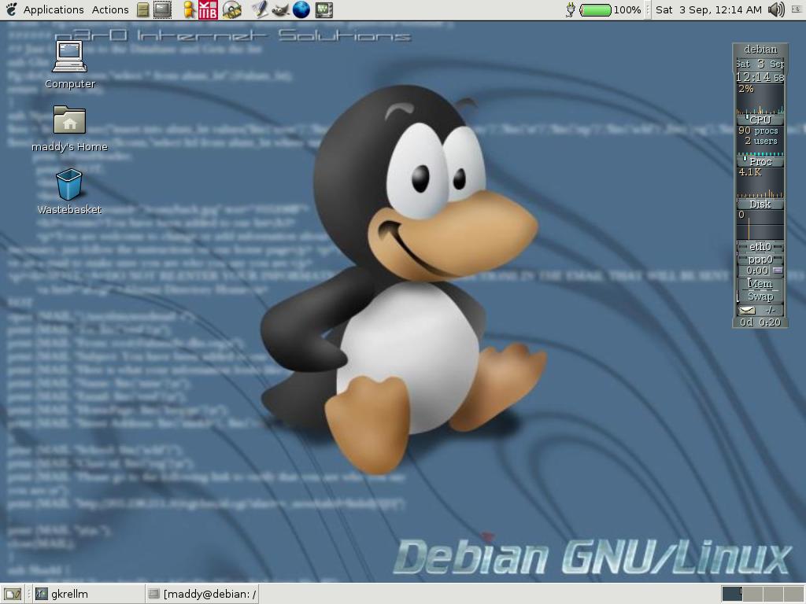
Task: Launch the yellow AIM messenger figure icon
Action: coord(189,9)
